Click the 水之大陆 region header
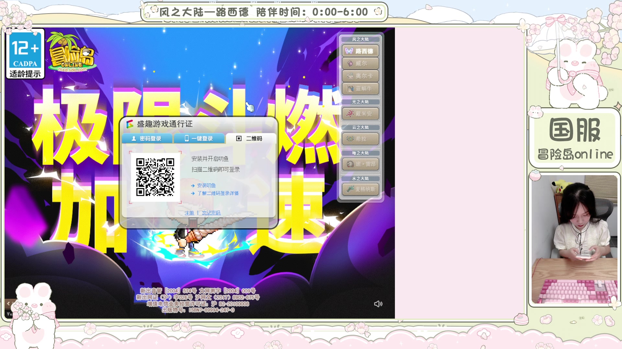 click(360, 178)
